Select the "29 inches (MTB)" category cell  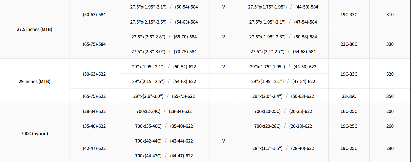coord(35,81)
